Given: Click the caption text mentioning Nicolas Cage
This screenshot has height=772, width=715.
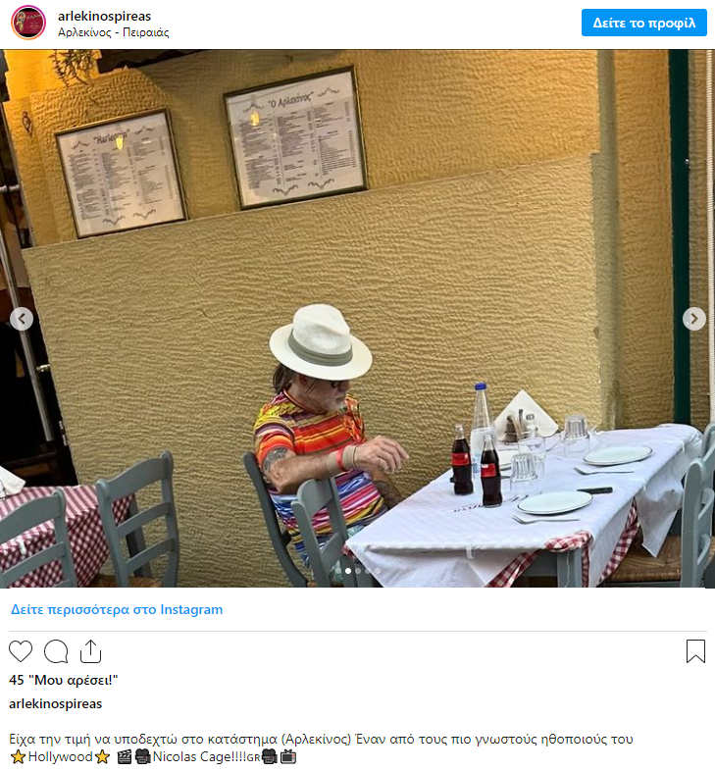Looking at the screenshot, I should pyautogui.click(x=321, y=747).
